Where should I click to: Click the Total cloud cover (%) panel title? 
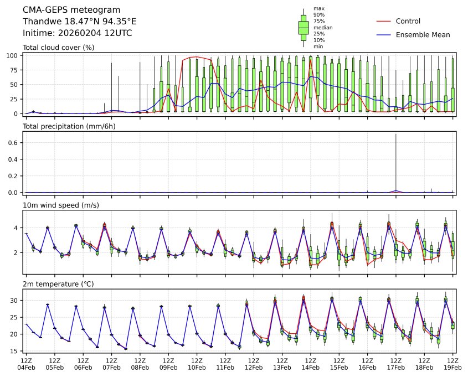tap(58, 48)
